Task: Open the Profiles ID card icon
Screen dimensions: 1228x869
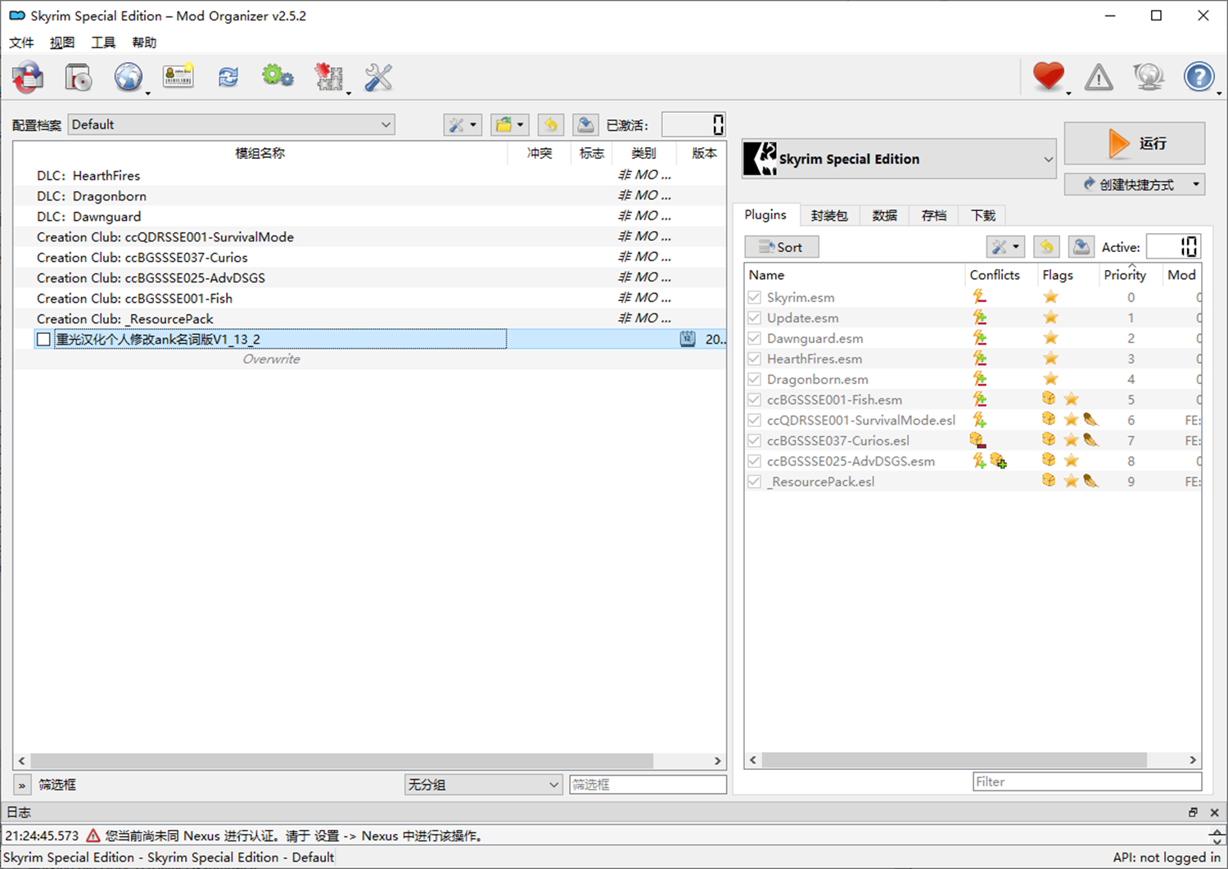Action: pyautogui.click(x=178, y=77)
